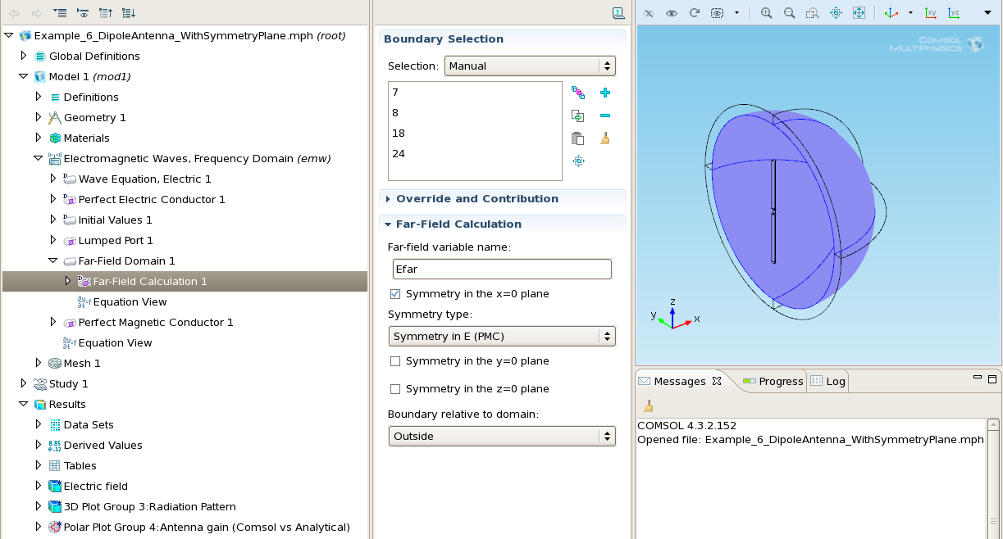Uncheck Symmetry in the x=0 plane

pos(395,294)
